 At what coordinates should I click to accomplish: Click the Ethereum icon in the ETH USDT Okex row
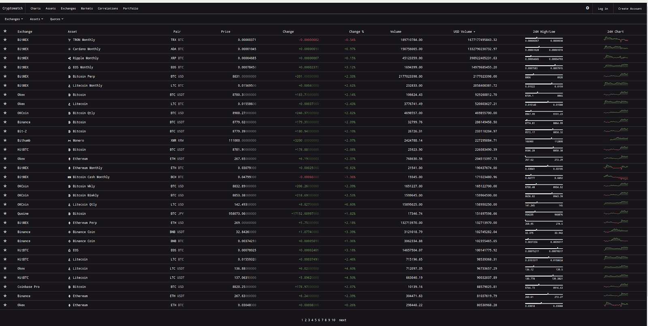69,159
